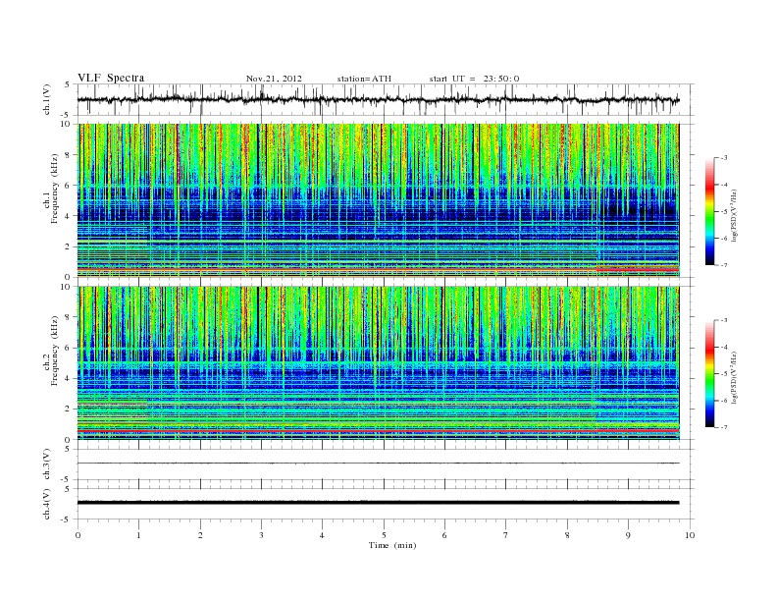Click inside the ch.1 frequency spectrogram
Screen dimensions: 777x601
378,200
